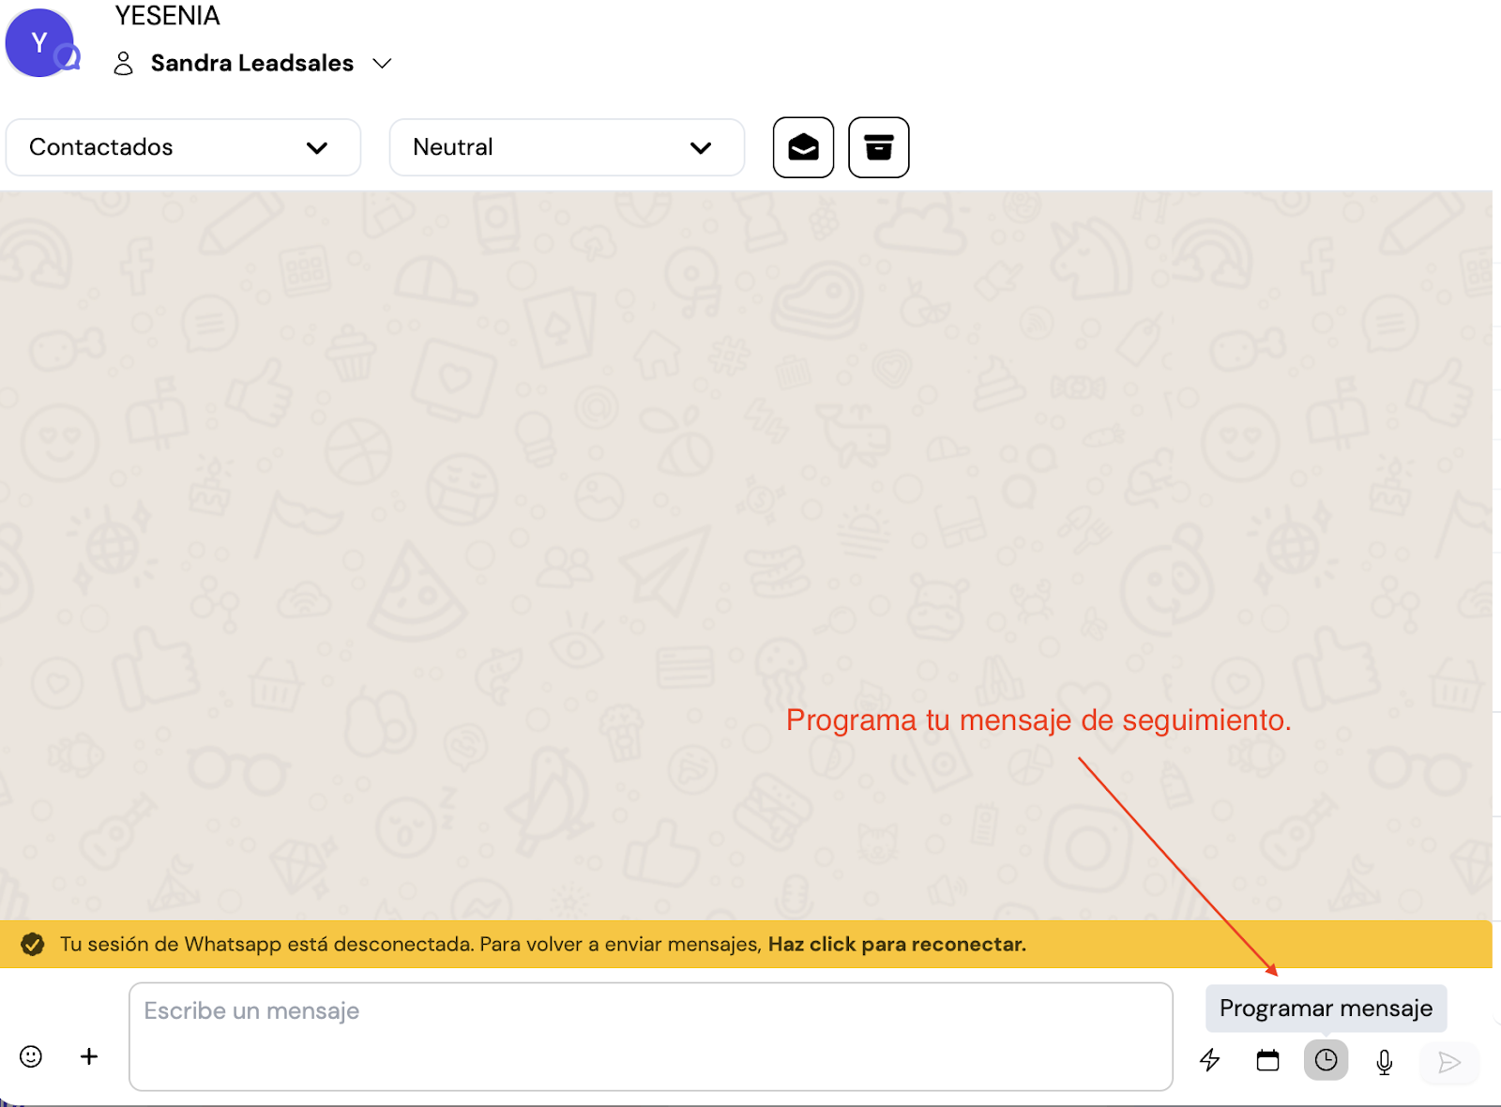Click the YESENIA contact name header
The image size is (1501, 1107).
pos(167,16)
